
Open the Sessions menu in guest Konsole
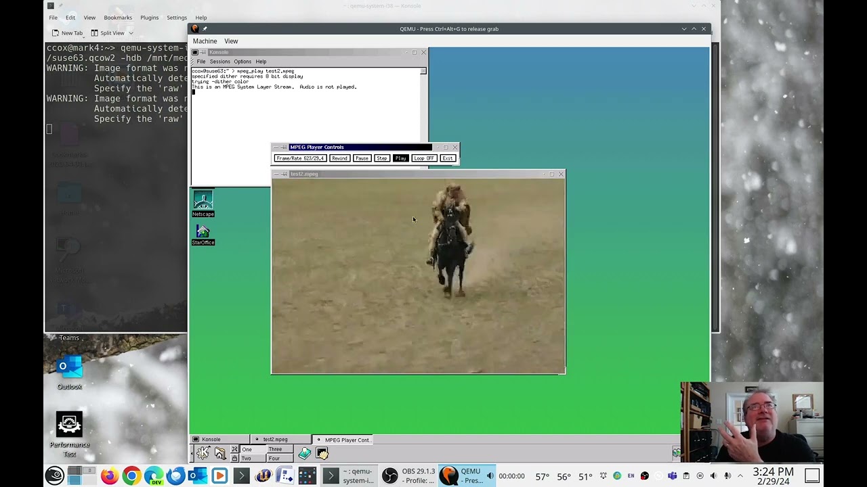[x=219, y=62]
